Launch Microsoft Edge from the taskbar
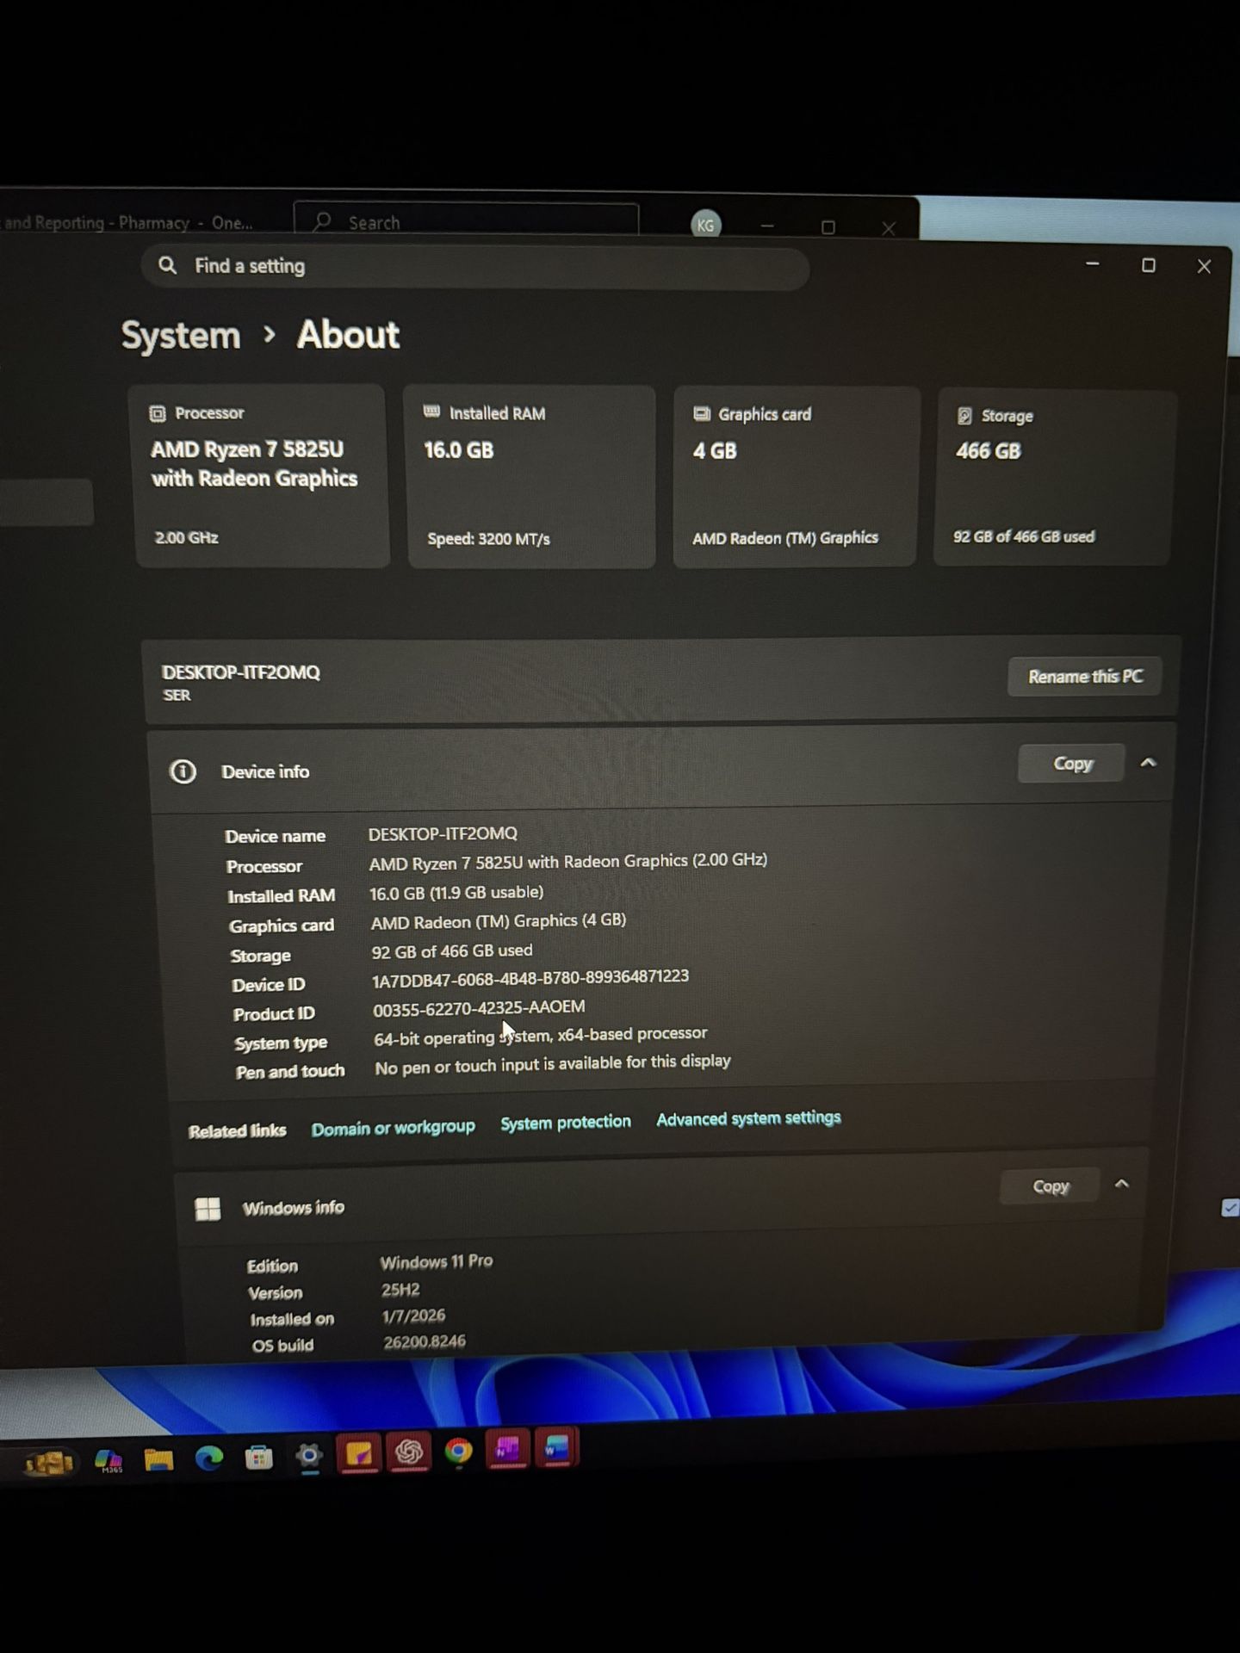 [209, 1458]
